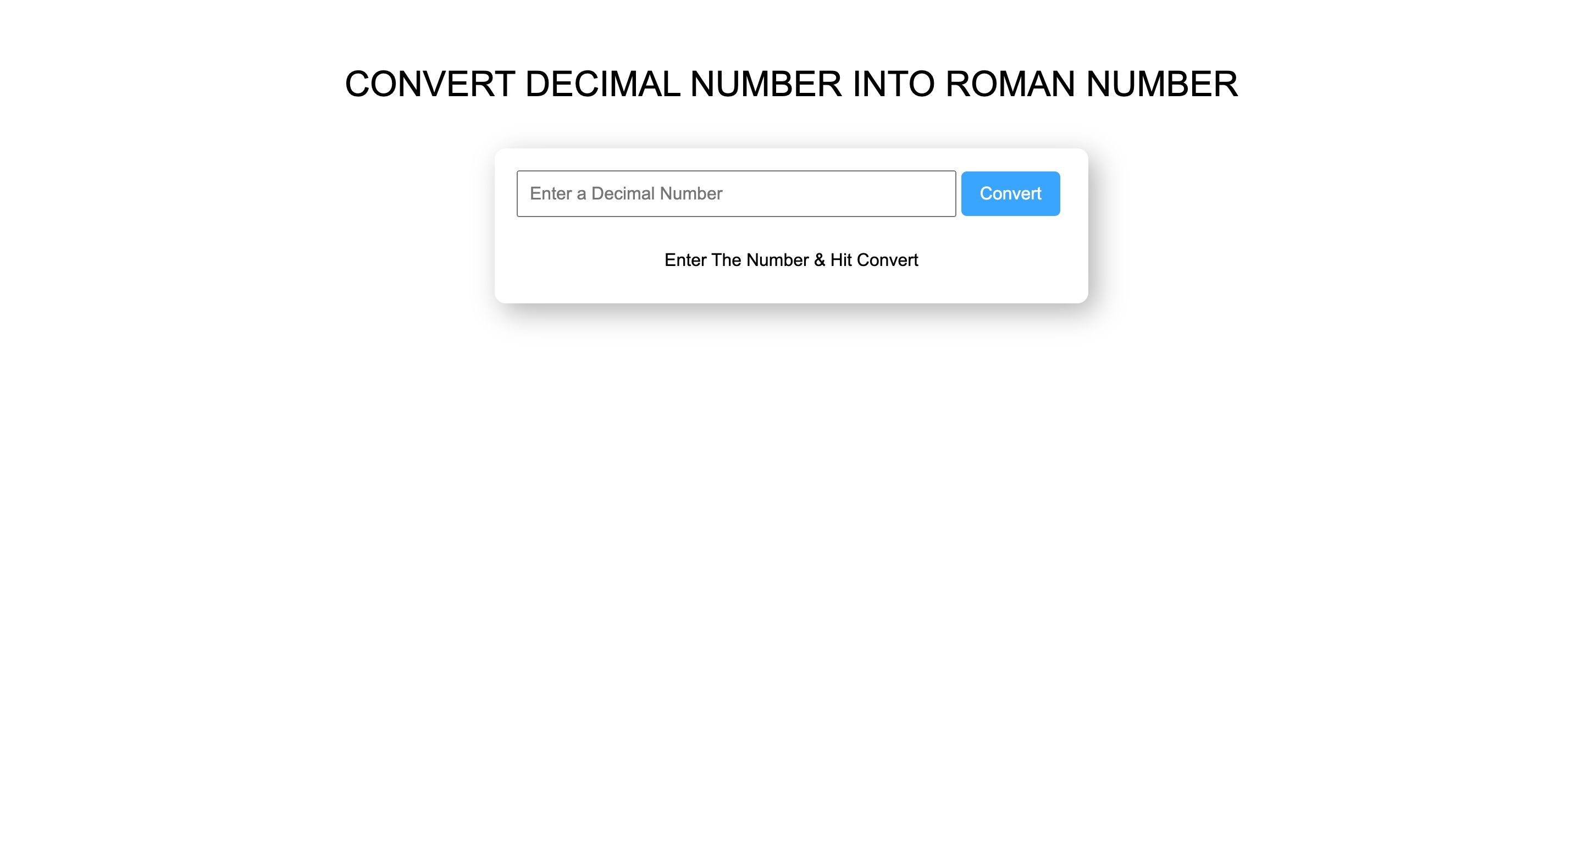Click 'Enter The Number' in the output text
The image size is (1583, 854).
click(x=736, y=260)
